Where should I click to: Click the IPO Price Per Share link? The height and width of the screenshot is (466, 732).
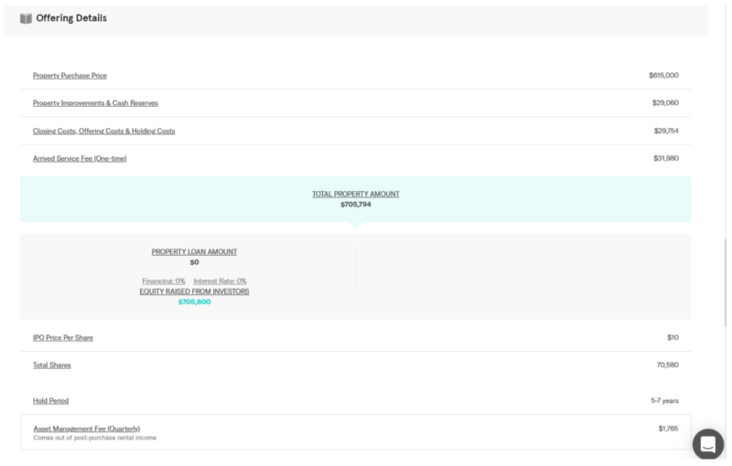point(62,337)
